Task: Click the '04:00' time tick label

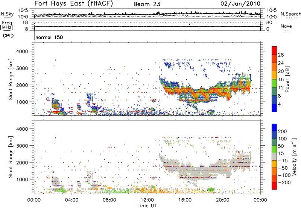Action: 72,200
